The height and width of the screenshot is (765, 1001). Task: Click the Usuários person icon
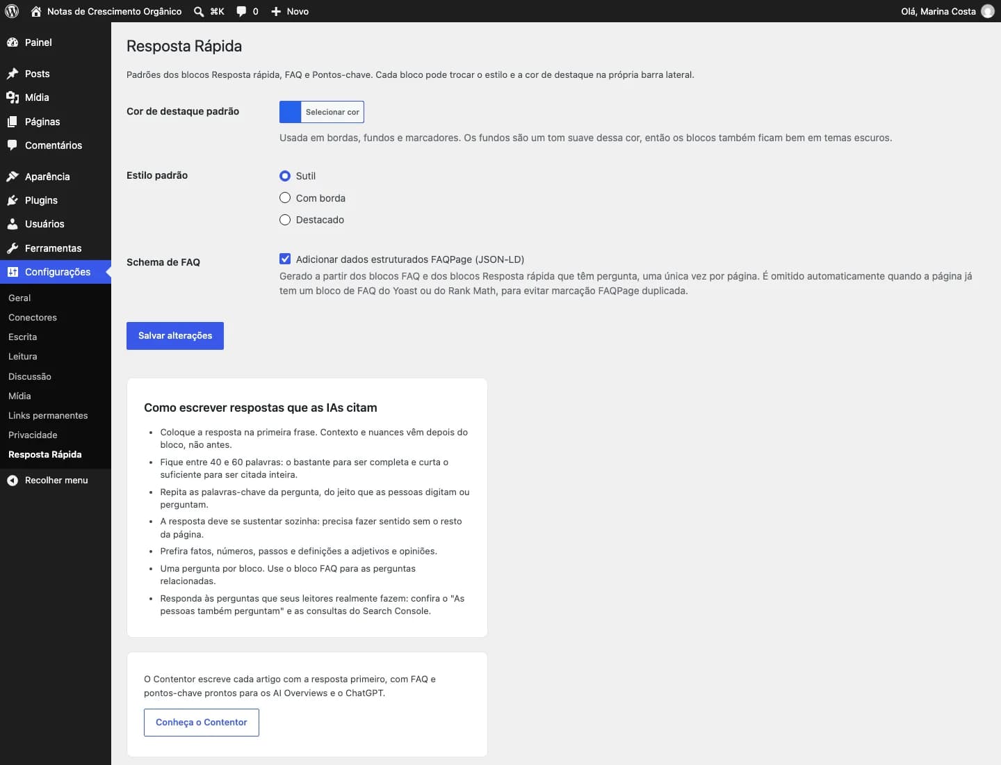tap(13, 224)
